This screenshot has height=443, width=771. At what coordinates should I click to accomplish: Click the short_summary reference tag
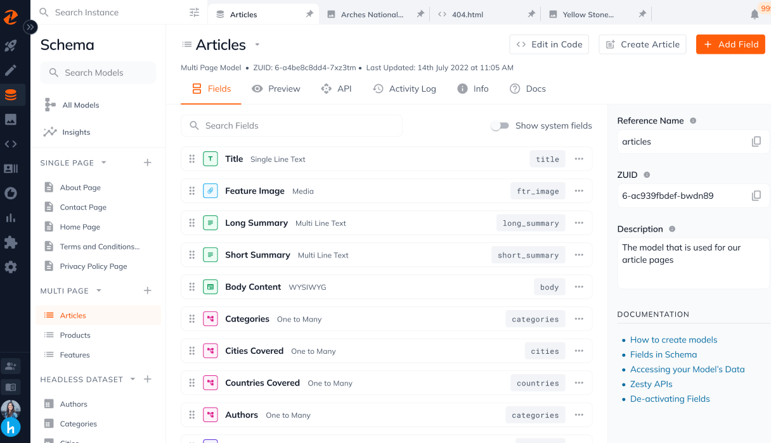point(528,255)
